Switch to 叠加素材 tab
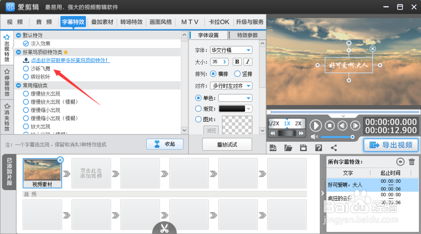The height and width of the screenshot is (234, 421). pos(102,22)
